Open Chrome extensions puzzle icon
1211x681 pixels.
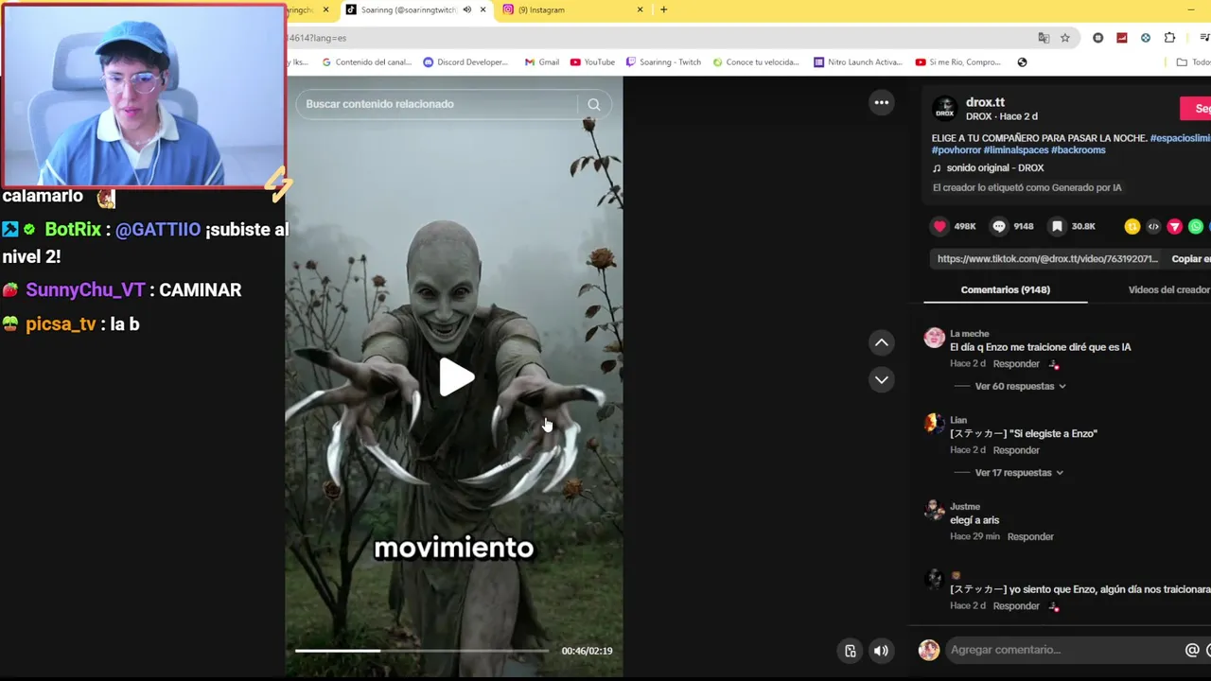click(x=1169, y=38)
